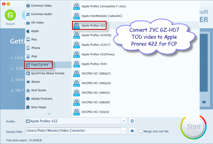Open the Profile dropdown showing Apple ProRes 422
This screenshot has width=213, height=144.
(73, 121)
